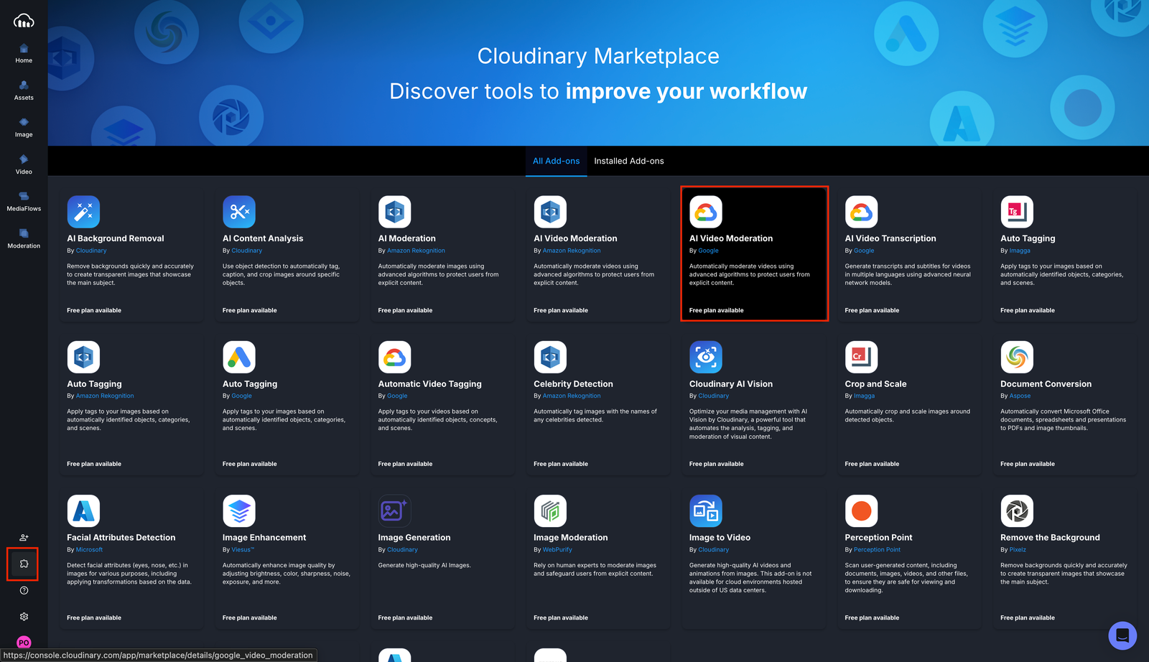Open the chat support bubble
The width and height of the screenshot is (1149, 662).
(x=1122, y=635)
